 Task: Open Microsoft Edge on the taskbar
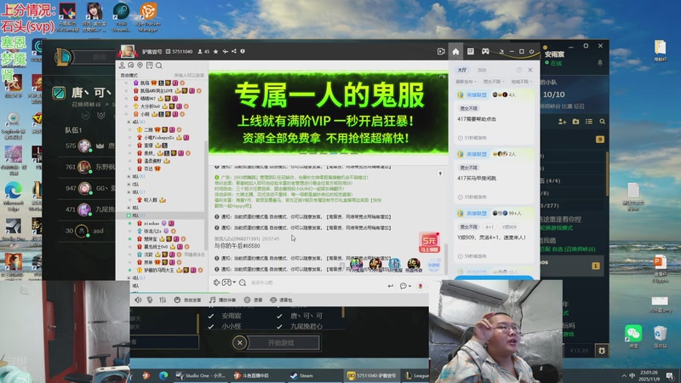(x=163, y=375)
